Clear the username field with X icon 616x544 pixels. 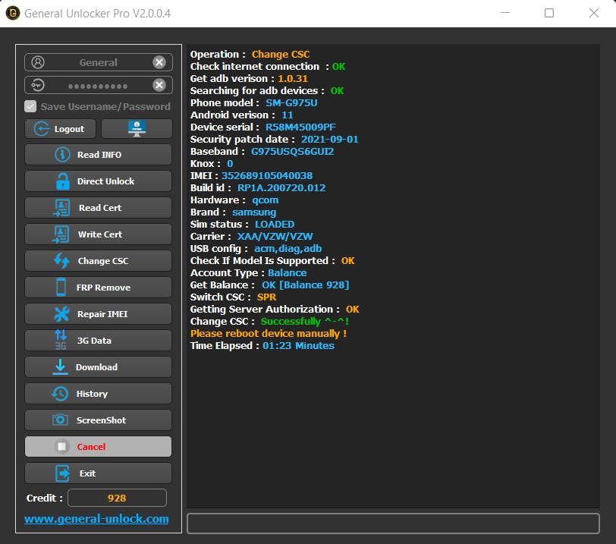coord(159,62)
